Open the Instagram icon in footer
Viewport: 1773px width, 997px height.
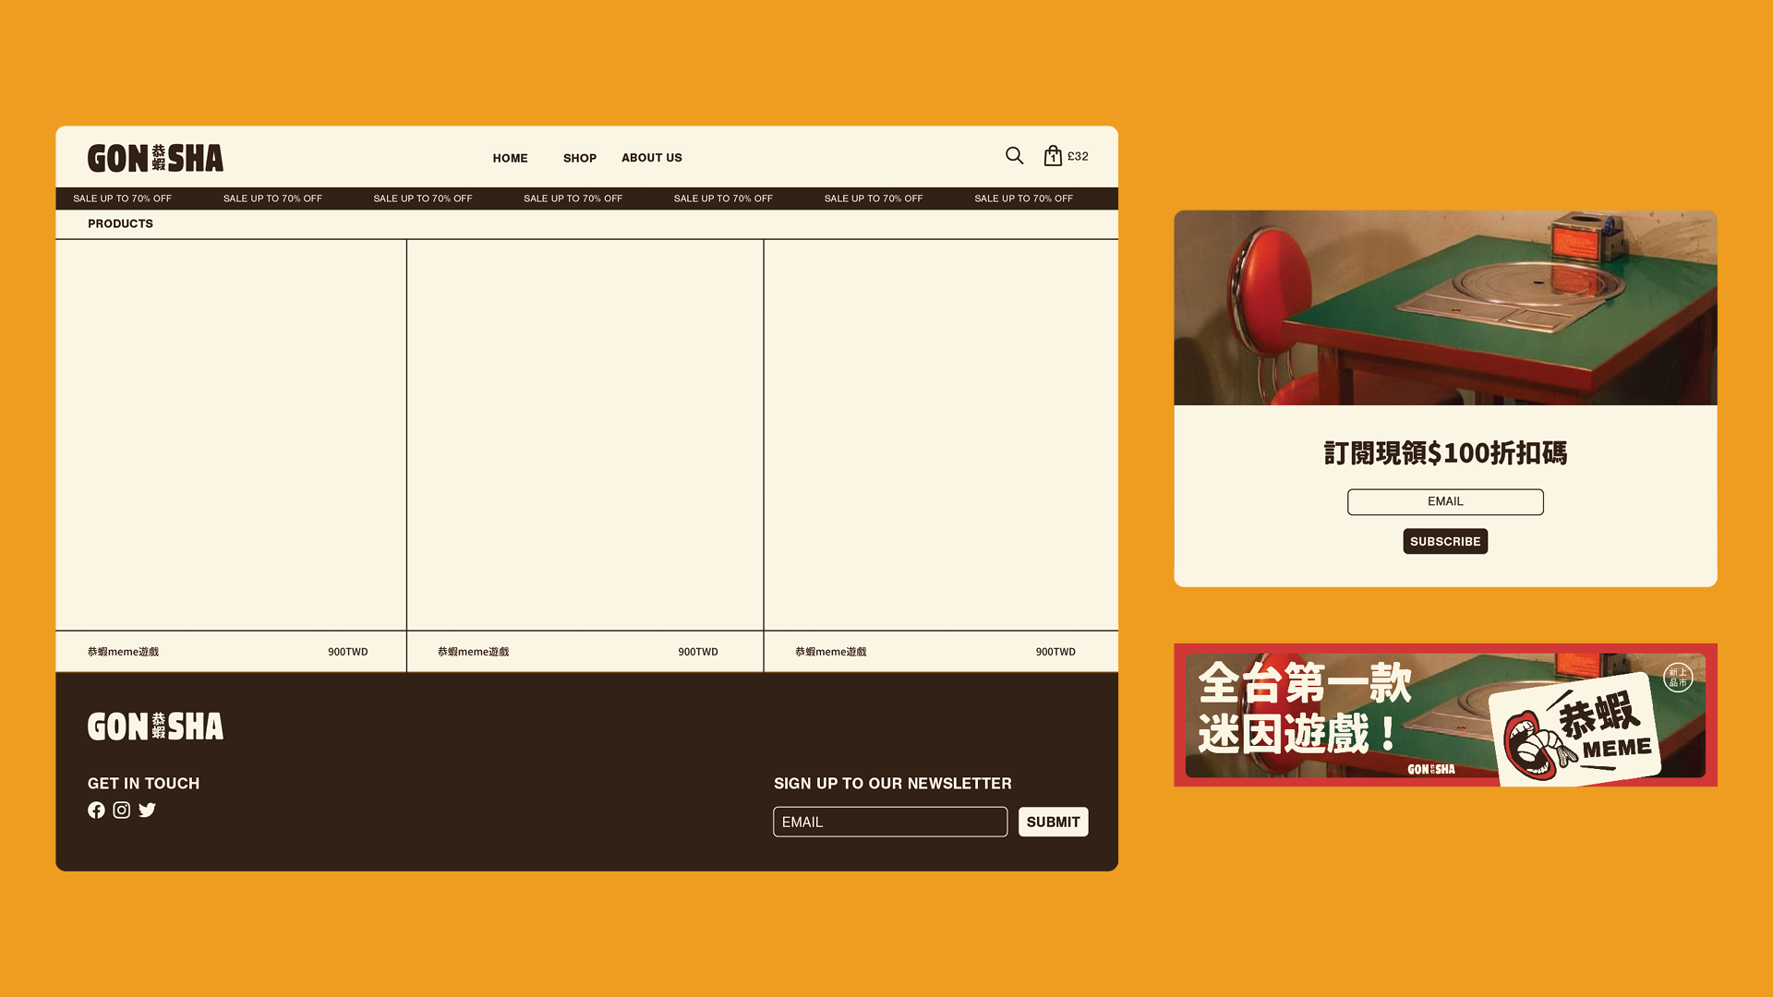[x=122, y=810]
